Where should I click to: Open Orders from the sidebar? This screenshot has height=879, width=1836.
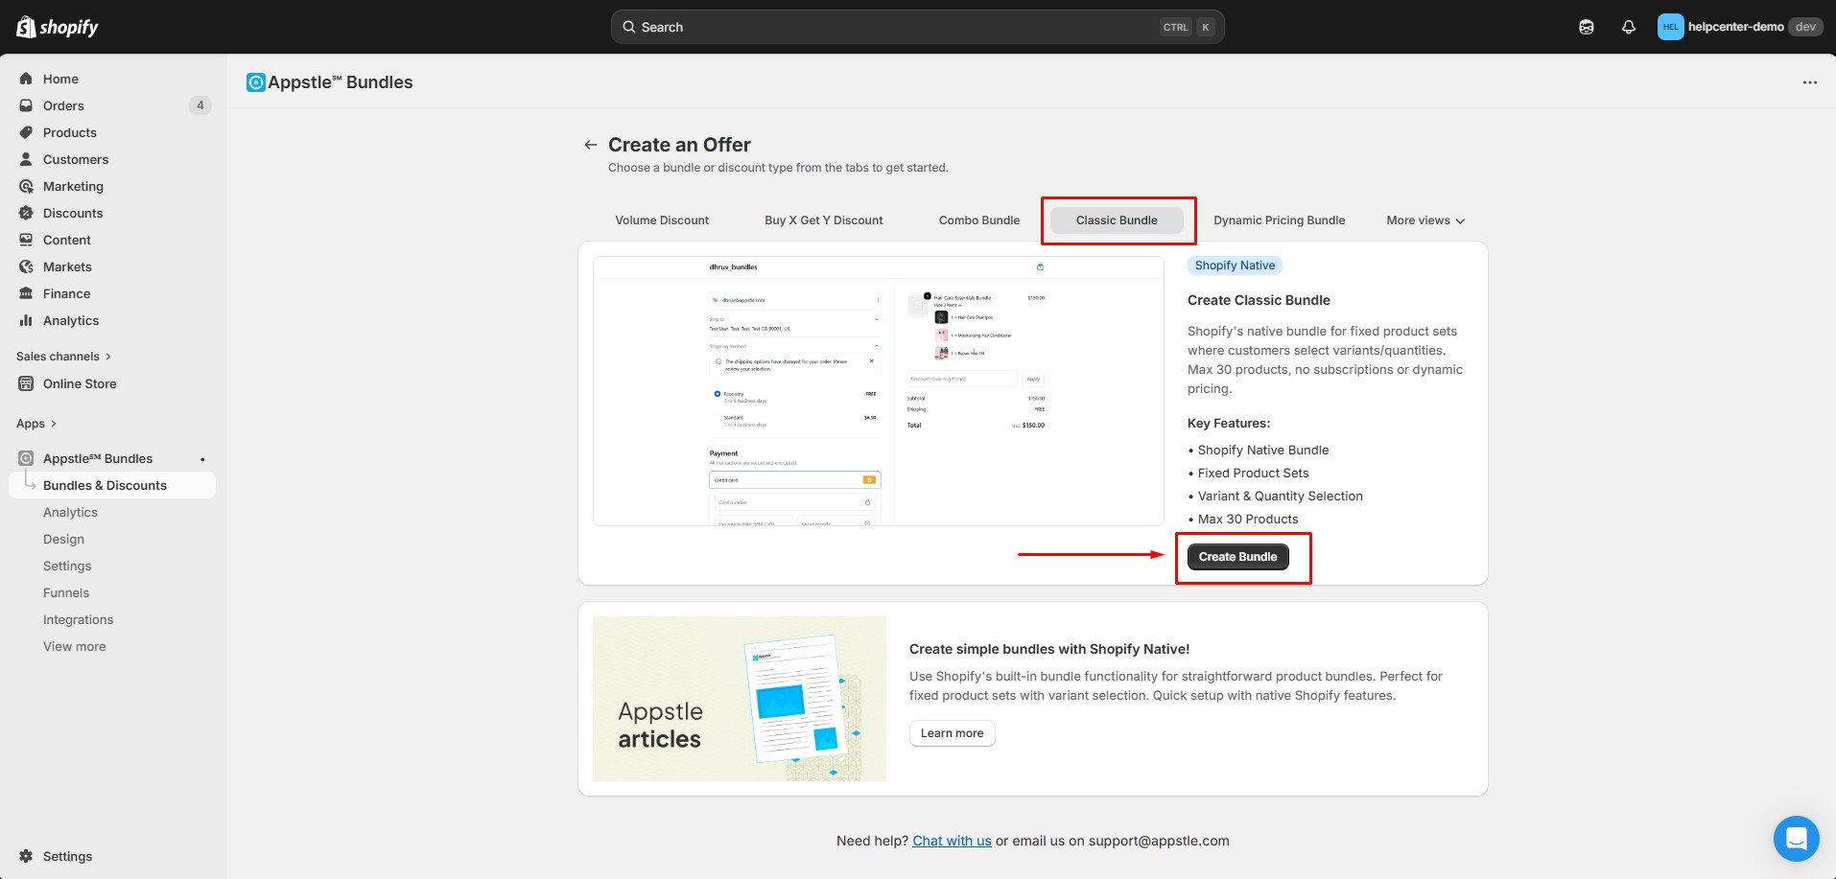click(x=63, y=105)
